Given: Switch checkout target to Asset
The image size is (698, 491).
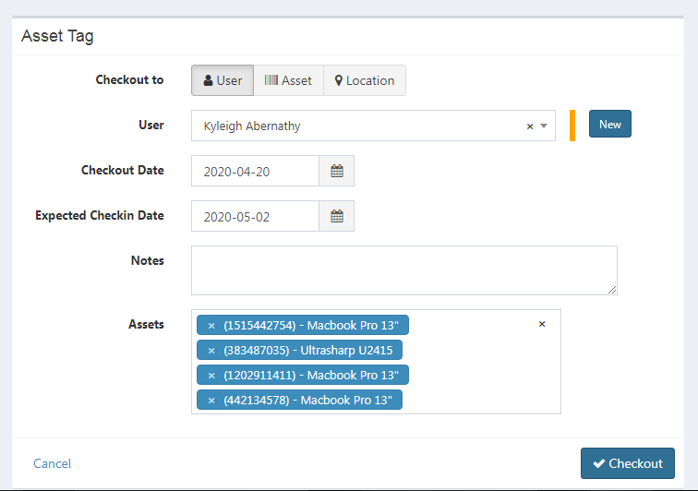Looking at the screenshot, I should tap(288, 80).
